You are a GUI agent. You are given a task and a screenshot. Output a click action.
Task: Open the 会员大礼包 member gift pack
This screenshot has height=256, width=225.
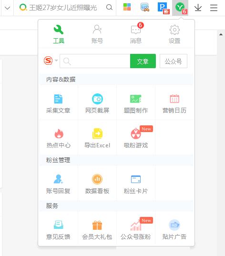(x=97, y=230)
